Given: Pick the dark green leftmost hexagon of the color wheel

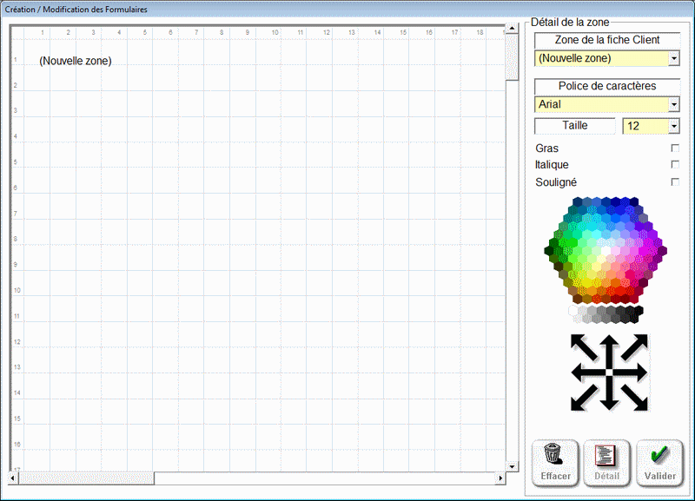Looking at the screenshot, I should point(549,251).
